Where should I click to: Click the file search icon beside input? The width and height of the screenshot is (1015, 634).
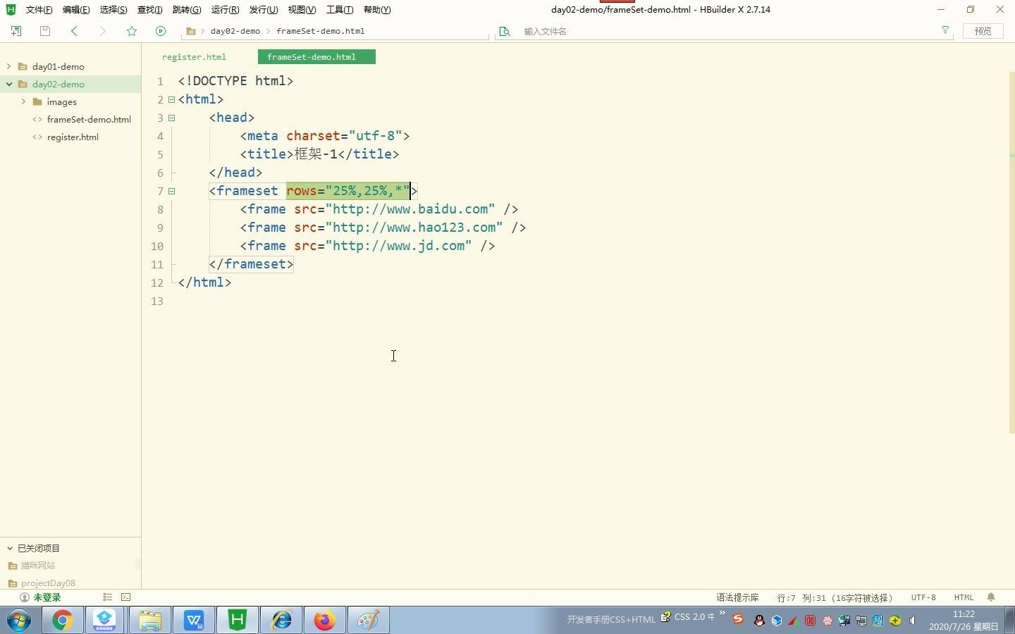tap(505, 31)
